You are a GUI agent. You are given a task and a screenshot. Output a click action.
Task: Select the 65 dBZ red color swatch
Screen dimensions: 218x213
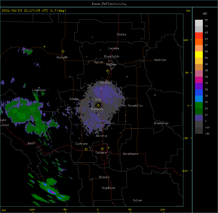[199, 36]
